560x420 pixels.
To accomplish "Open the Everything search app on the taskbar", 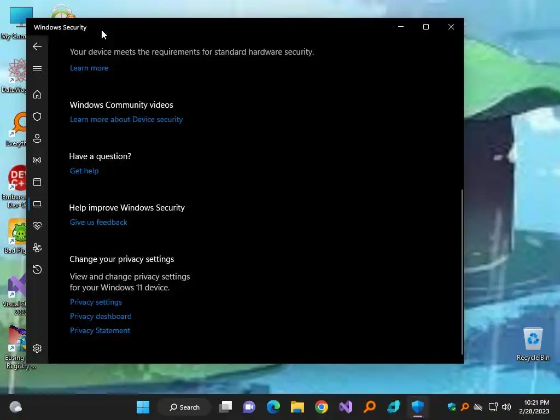I will (370, 407).
